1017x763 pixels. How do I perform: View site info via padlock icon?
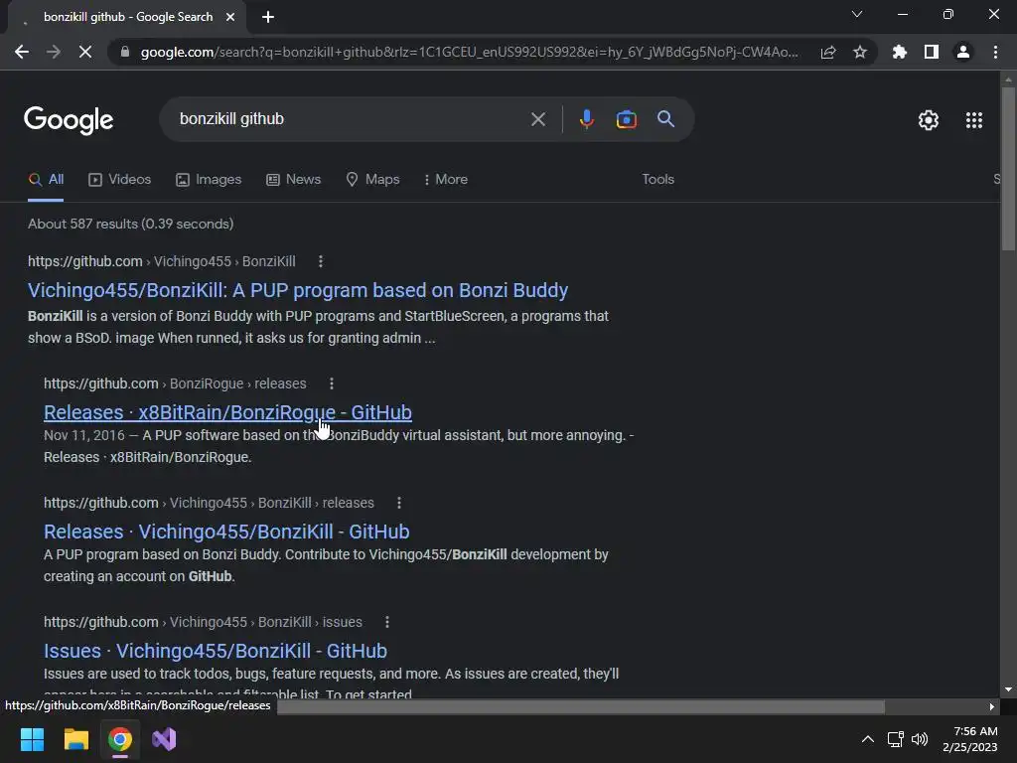pos(125,52)
